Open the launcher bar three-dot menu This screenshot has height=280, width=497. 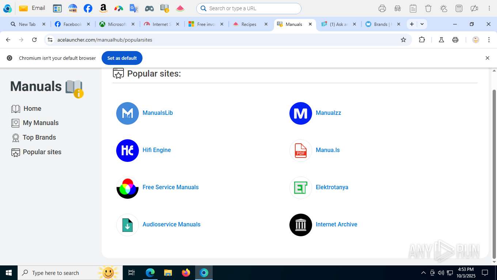point(489,8)
